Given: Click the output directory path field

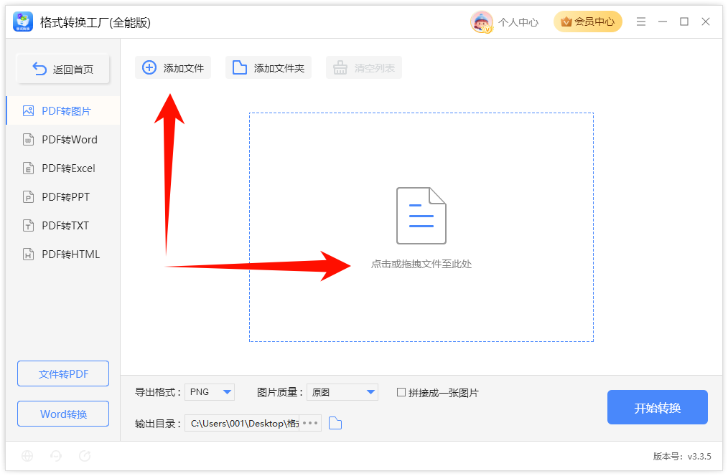Looking at the screenshot, I should click(242, 423).
